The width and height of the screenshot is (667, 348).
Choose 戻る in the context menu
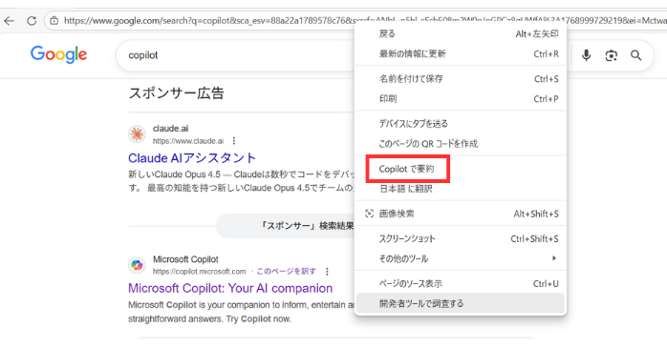click(x=461, y=34)
